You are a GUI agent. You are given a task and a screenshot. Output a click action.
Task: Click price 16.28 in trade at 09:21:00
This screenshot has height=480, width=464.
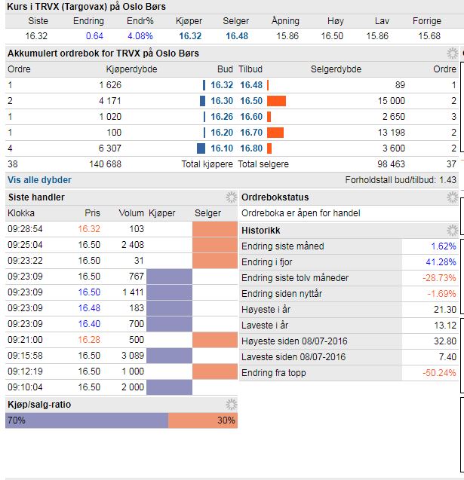89,340
